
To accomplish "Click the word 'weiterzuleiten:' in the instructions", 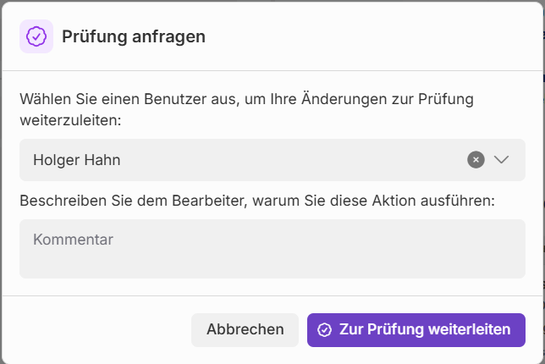I will (70, 120).
